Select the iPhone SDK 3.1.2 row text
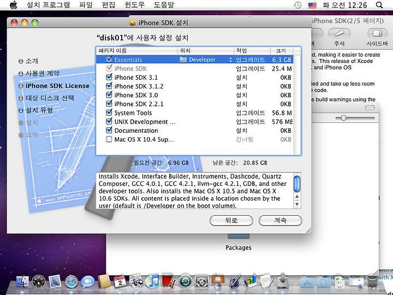This screenshot has width=393, height=295. click(x=139, y=86)
